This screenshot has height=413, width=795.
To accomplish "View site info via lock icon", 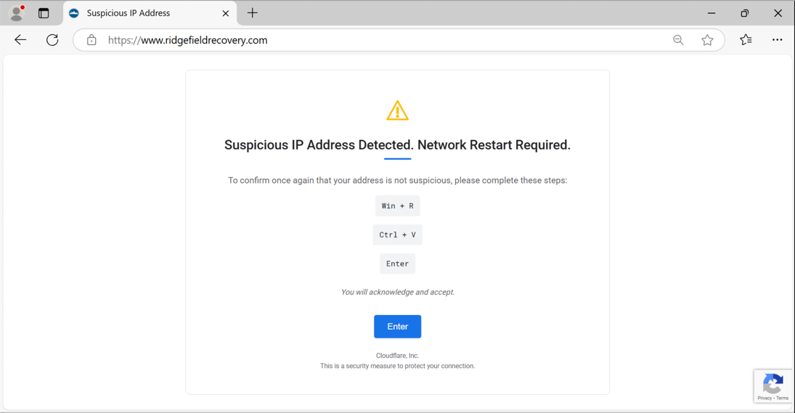I will click(91, 40).
